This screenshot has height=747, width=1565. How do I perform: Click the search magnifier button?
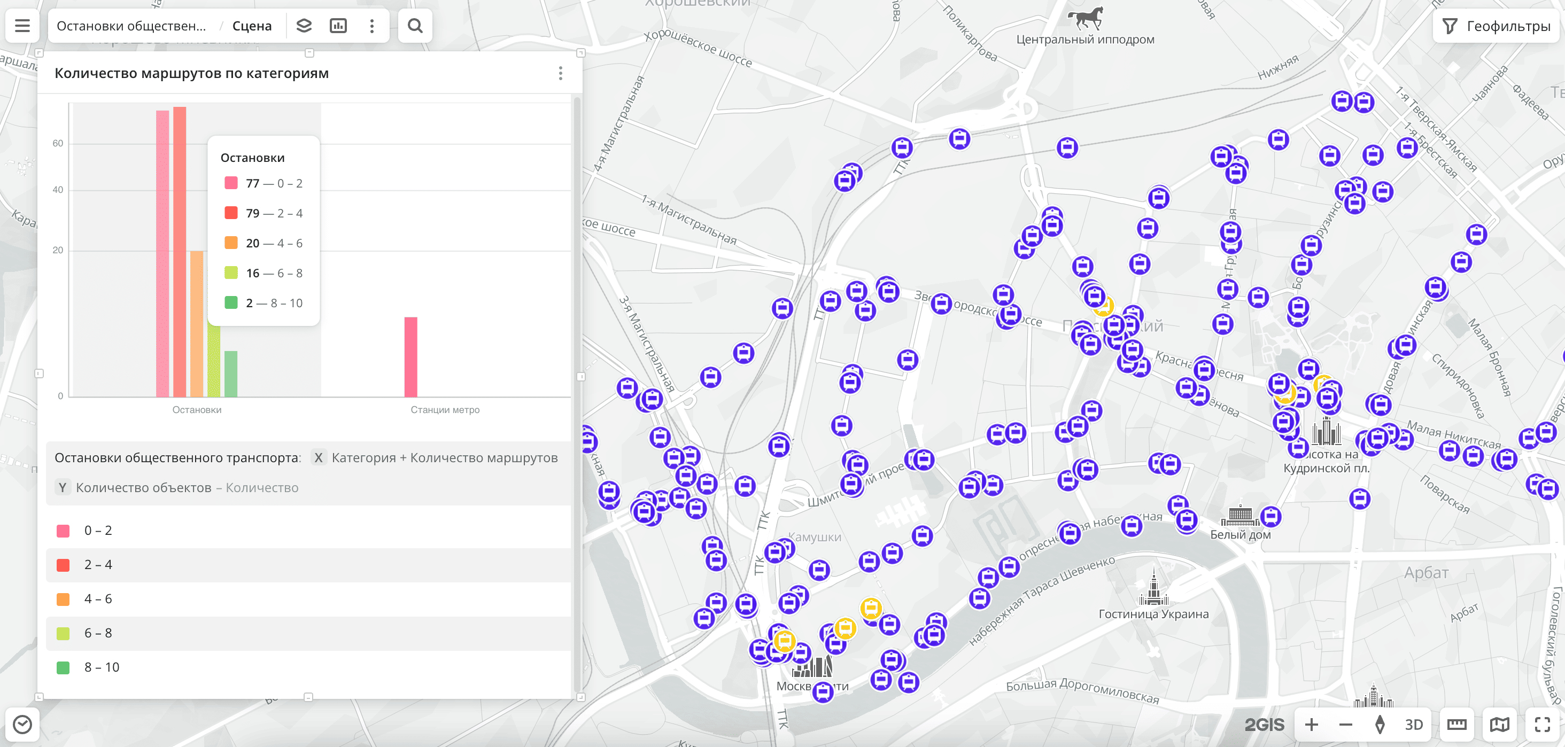coord(415,26)
